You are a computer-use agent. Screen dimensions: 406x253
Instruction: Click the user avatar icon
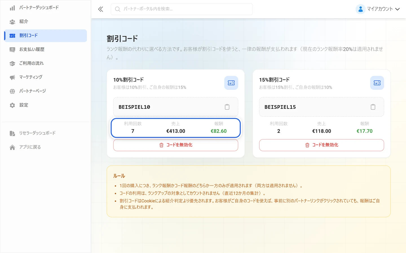pos(360,9)
